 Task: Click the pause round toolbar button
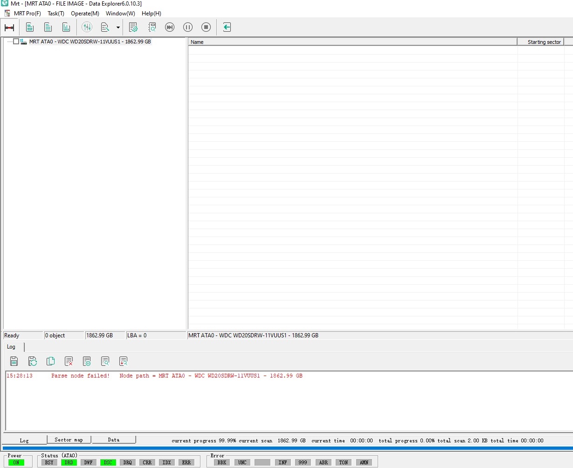(188, 27)
